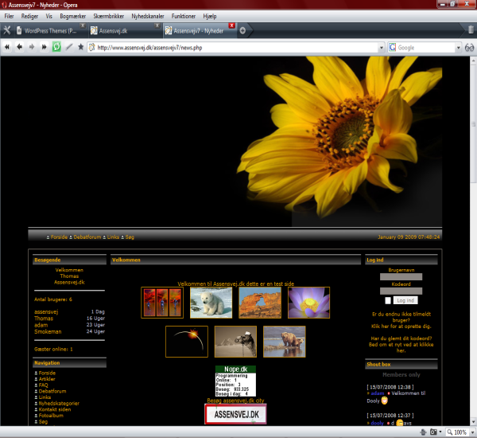This screenshot has width=477, height=438.
Task: Open the new tab plus button
Action: 242,30
